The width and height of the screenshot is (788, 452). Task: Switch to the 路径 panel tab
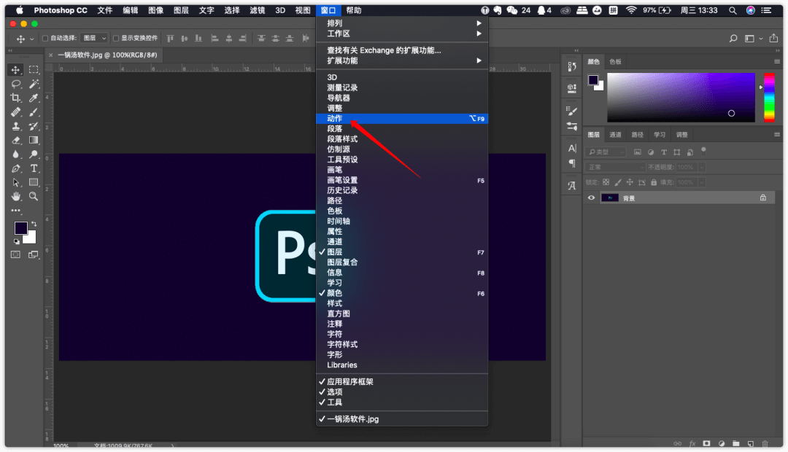click(x=637, y=135)
